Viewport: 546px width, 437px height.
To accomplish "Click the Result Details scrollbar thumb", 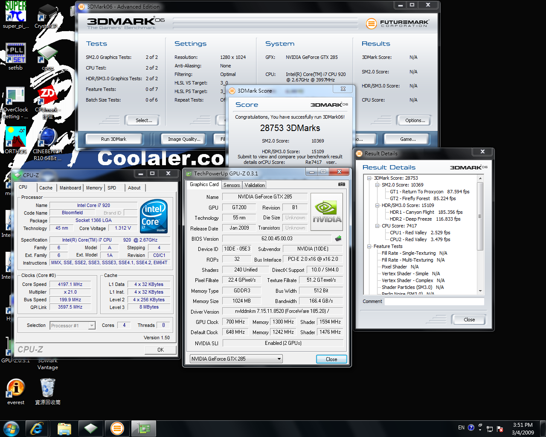I will click(480, 216).
